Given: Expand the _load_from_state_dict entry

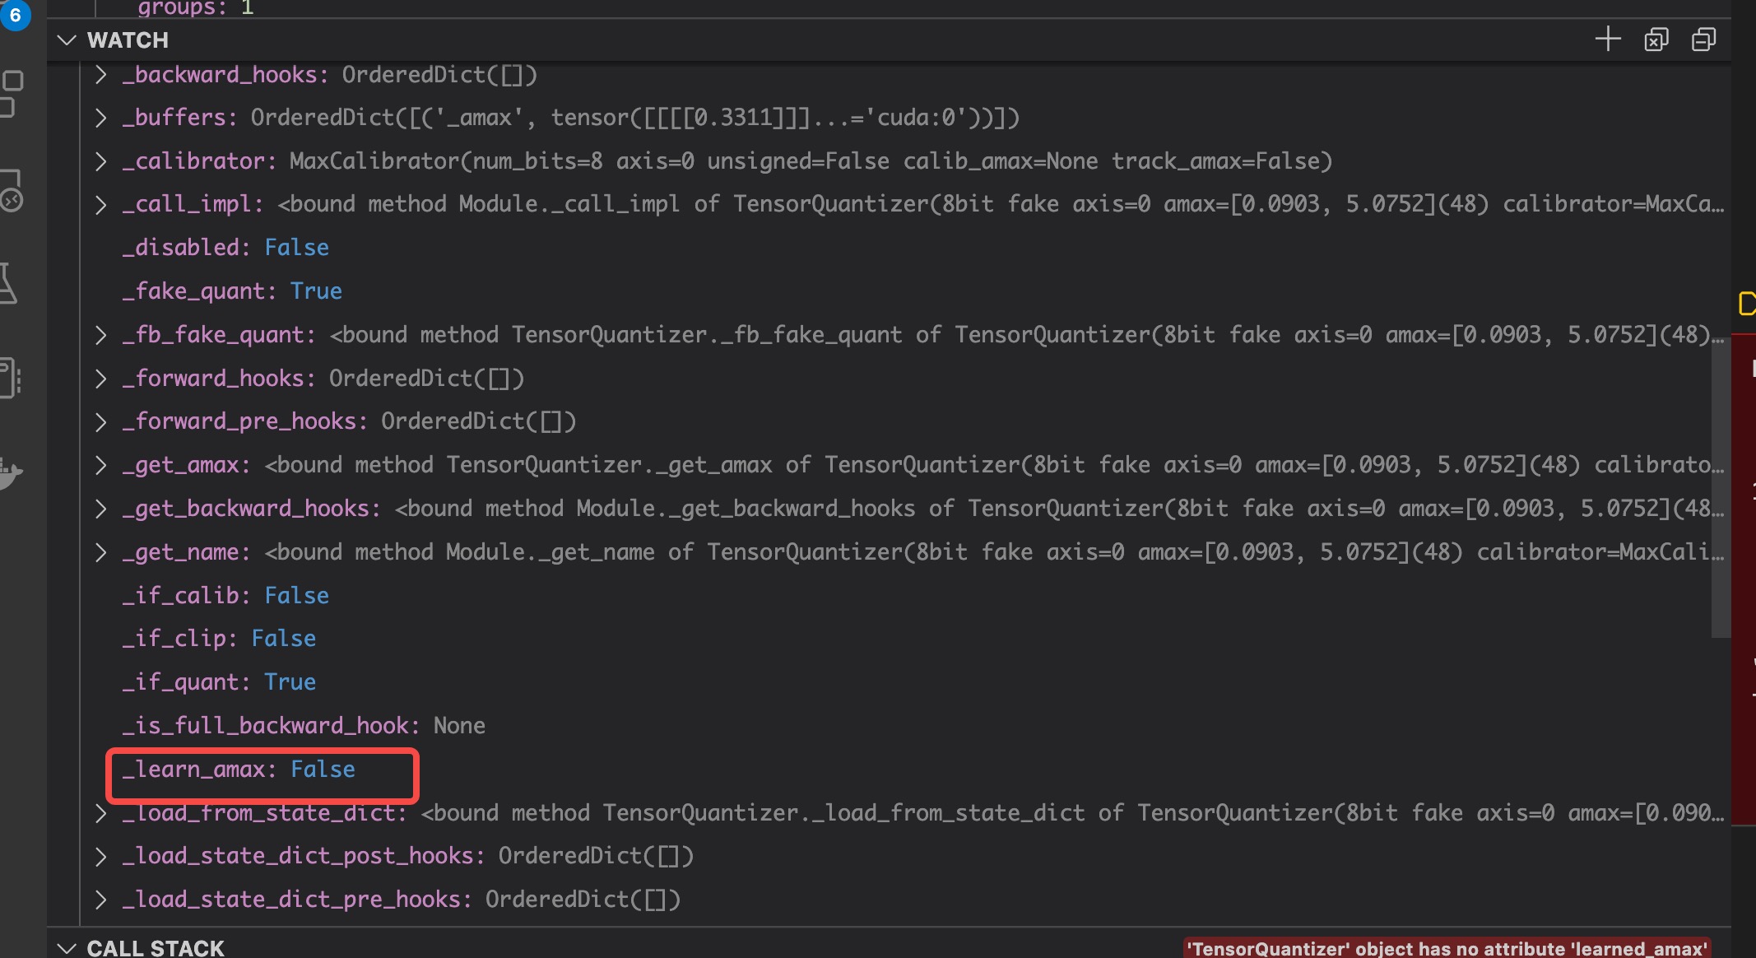Looking at the screenshot, I should point(101,812).
